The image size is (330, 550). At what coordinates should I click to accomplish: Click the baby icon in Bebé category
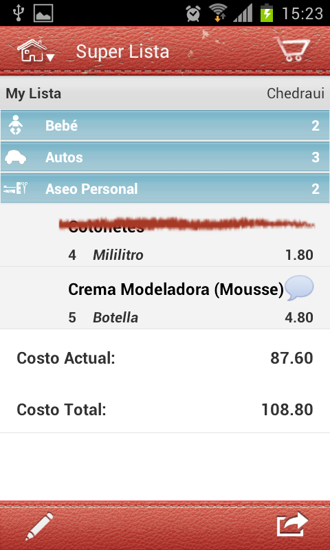click(x=15, y=125)
